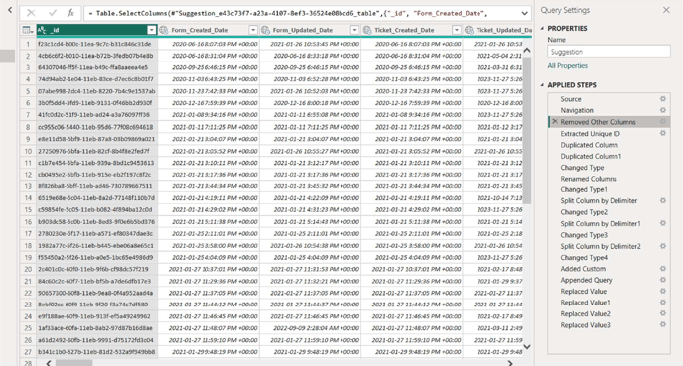The height and width of the screenshot is (366, 683).
Task: Open gear for Split Column by Delimiter2
Action: [662, 246]
